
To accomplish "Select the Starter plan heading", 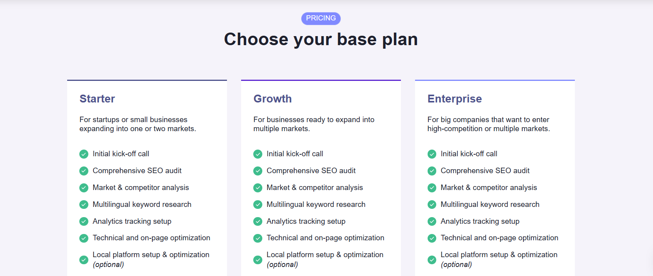I will [x=97, y=99].
